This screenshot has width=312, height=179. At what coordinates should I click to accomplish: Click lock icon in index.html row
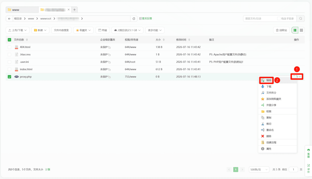(109, 70)
